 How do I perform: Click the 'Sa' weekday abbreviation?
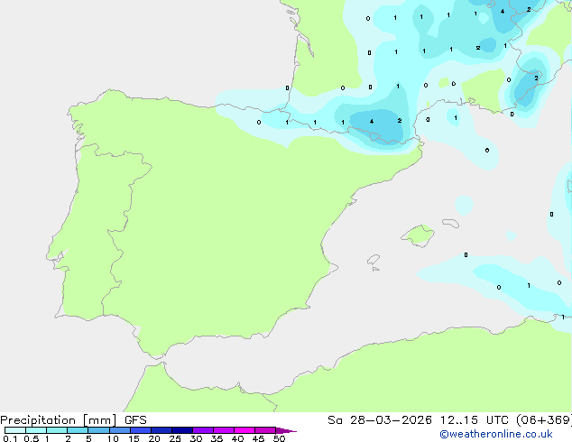335,420
